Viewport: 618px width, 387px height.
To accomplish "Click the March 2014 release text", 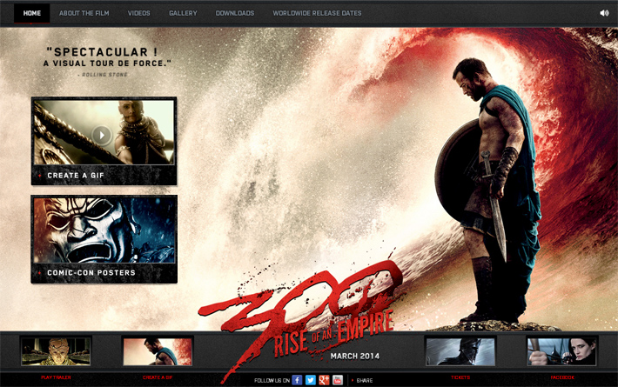I will pyautogui.click(x=355, y=357).
